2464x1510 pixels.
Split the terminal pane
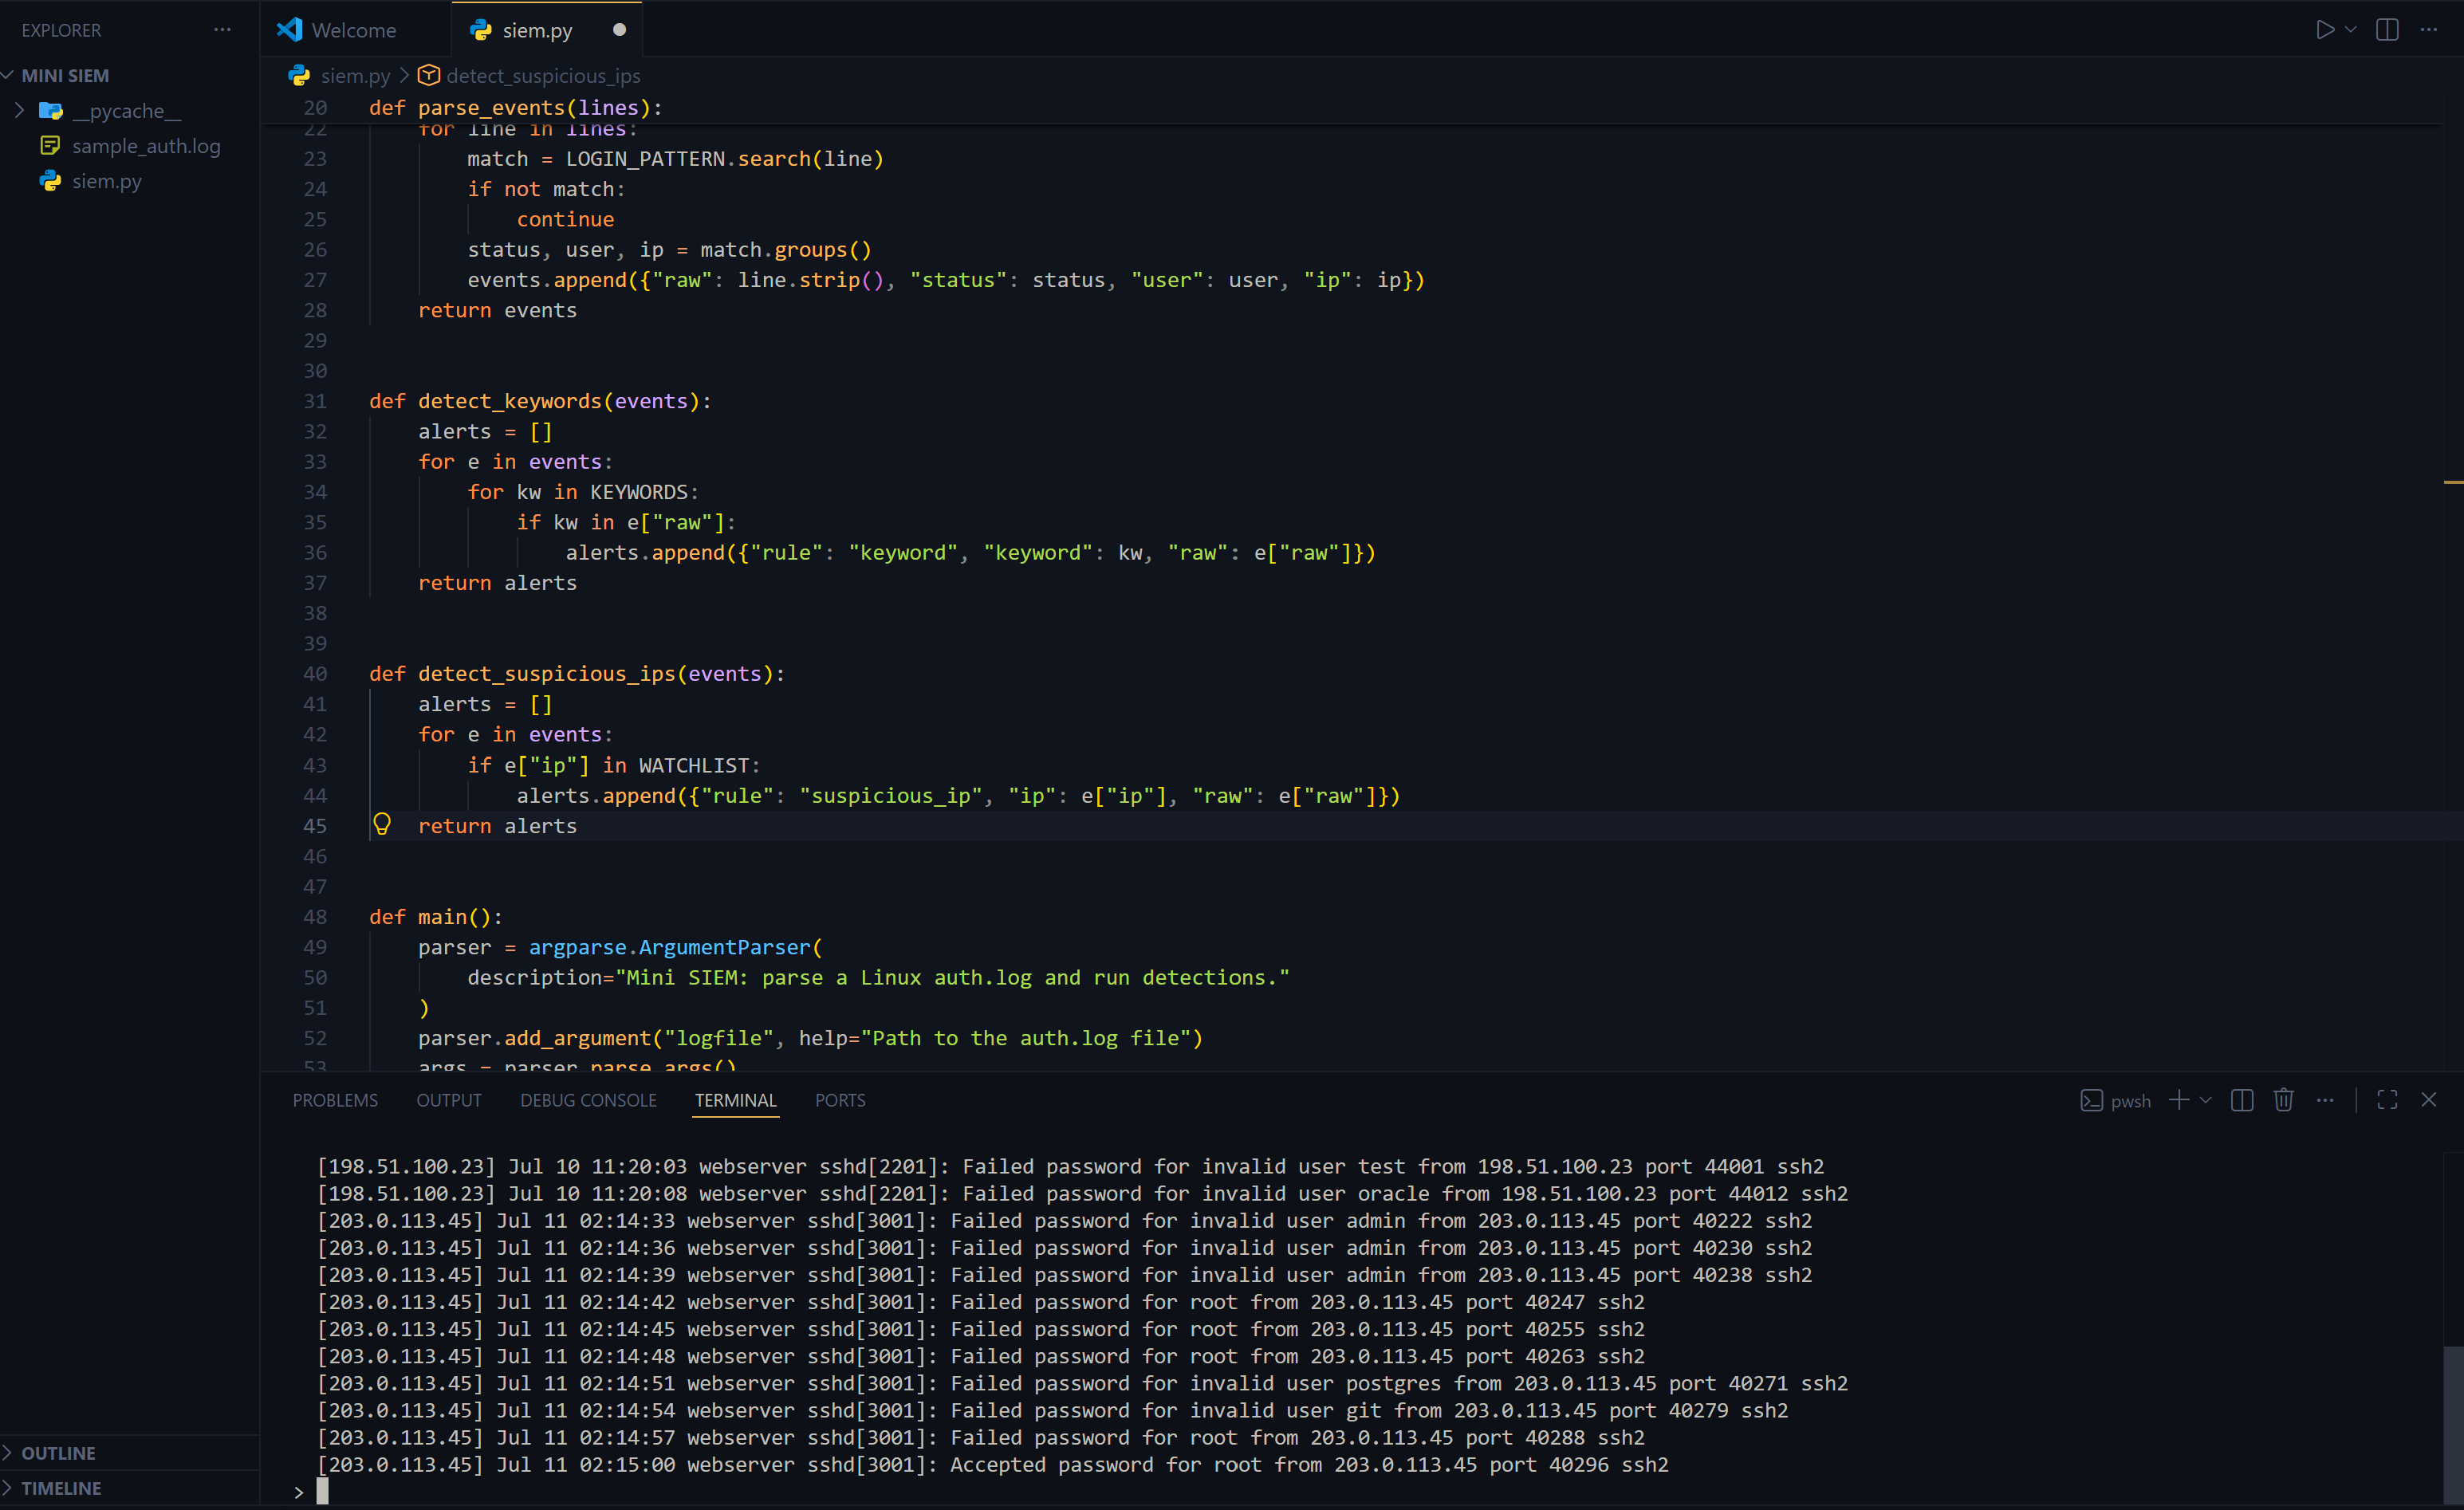(x=2242, y=1100)
